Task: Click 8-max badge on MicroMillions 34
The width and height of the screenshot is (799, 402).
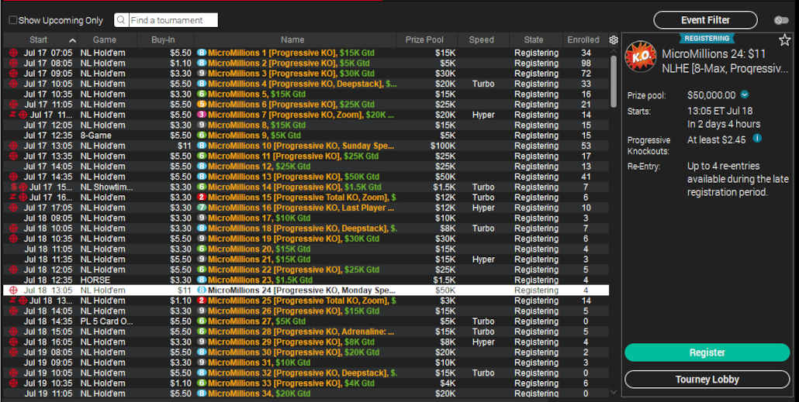Action: tap(202, 393)
